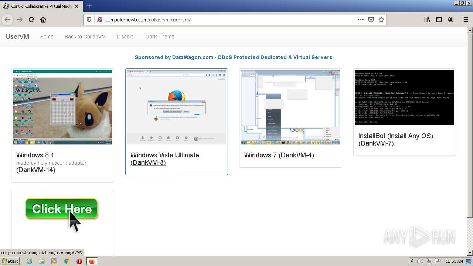
Task: Open the Windows 8.1 VM thumbnail
Action: (62, 107)
